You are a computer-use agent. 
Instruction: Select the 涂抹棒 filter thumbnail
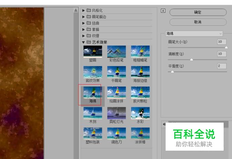tap(140, 134)
